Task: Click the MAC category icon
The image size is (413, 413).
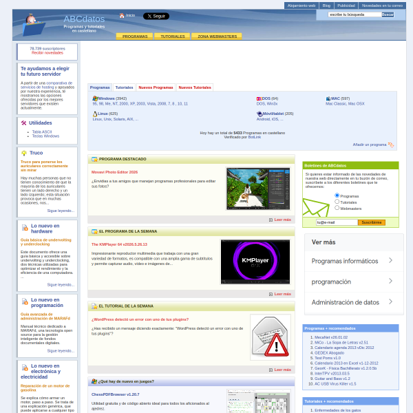Action: 328,98
